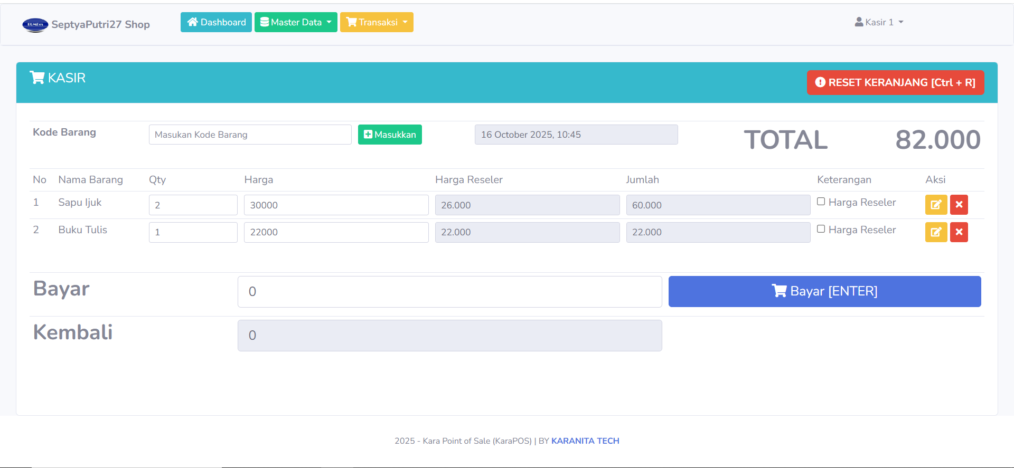Delete Sapu Ijuk item with red X

[x=959, y=205]
